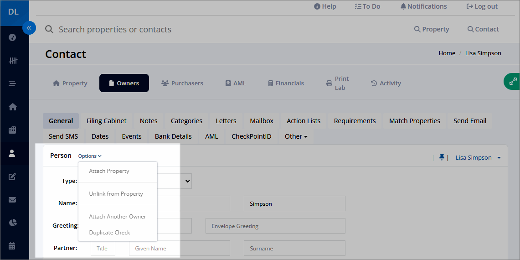Open the dashboard gauge icon in sidebar
Image resolution: width=520 pixels, height=260 pixels.
pos(12,37)
